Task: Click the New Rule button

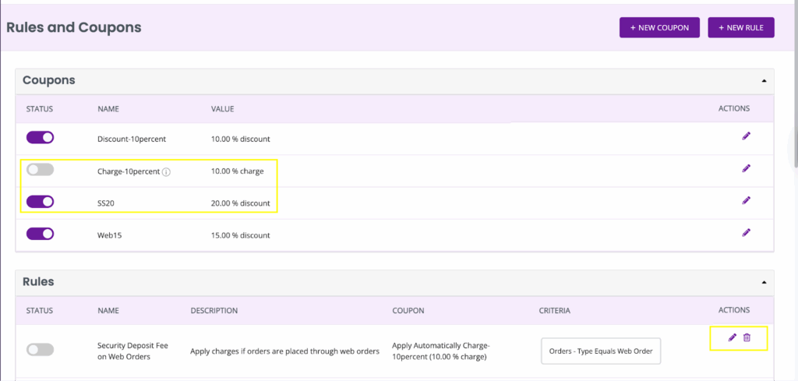Action: [x=741, y=27]
